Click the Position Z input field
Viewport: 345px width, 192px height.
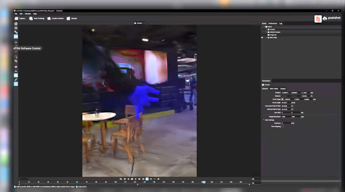(305, 93)
